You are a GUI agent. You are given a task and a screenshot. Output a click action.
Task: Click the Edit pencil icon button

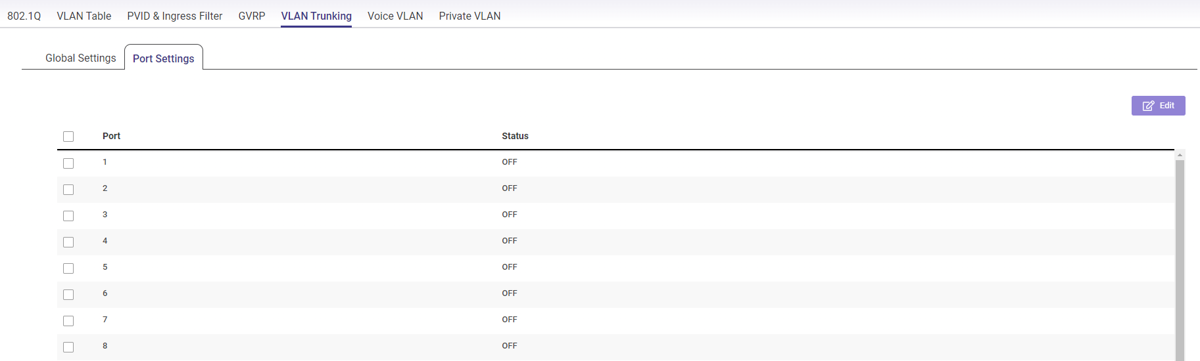point(1158,106)
